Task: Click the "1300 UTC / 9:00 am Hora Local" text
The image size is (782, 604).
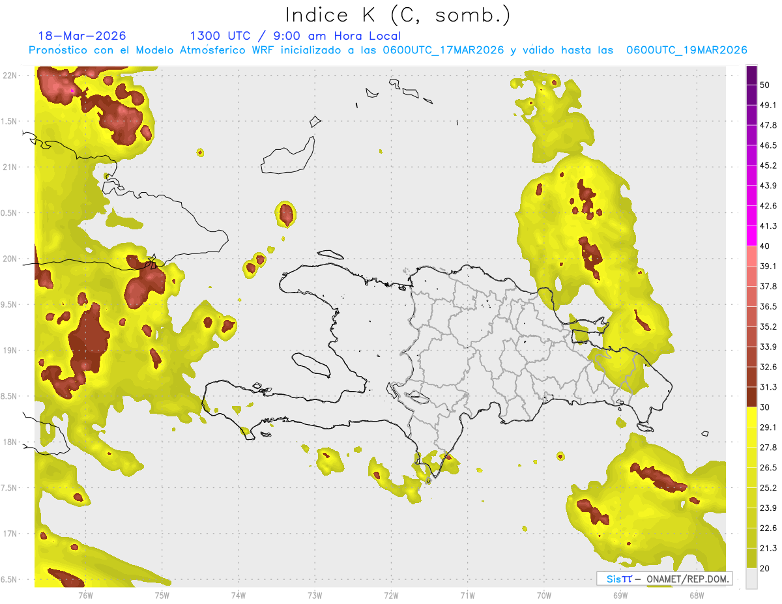Action: click(295, 36)
